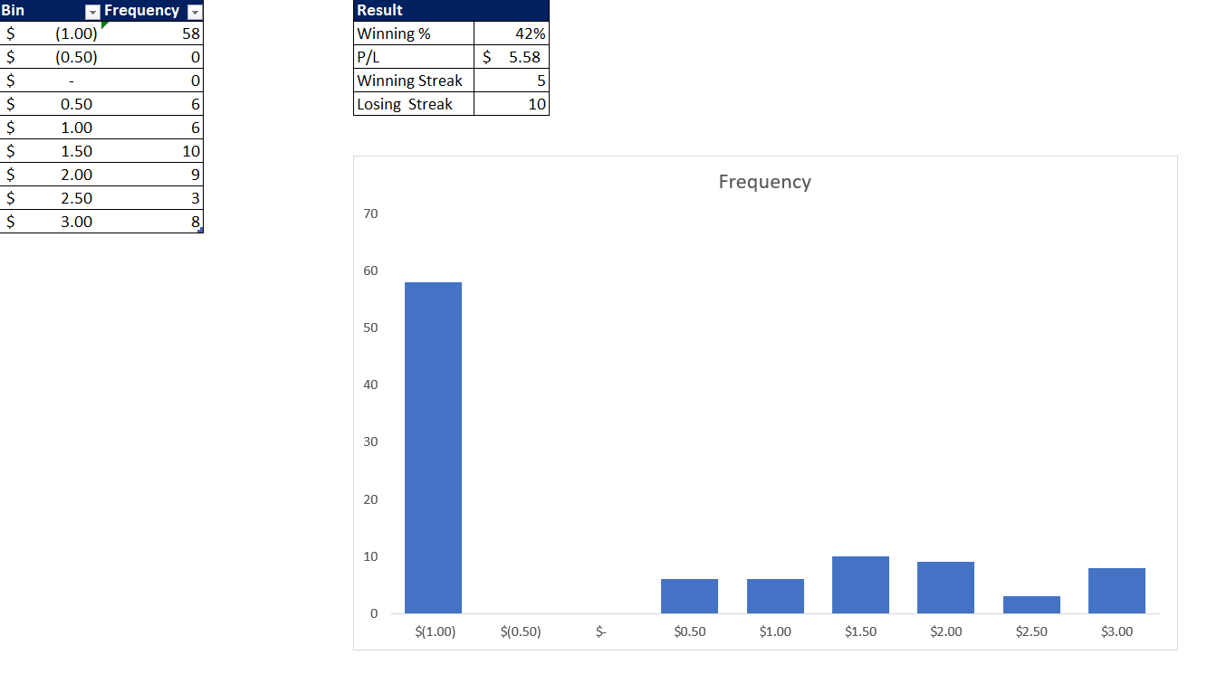Select the $2.50 bar in chart
Image resolution: width=1207 pixels, height=674 pixels.
point(1031,604)
